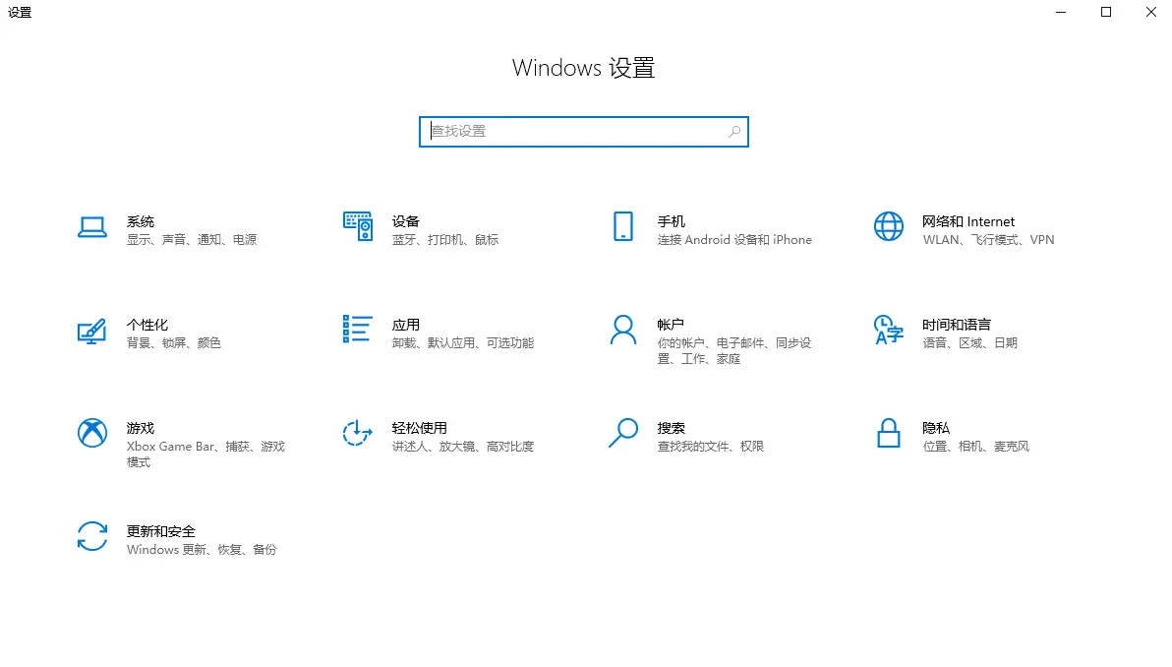Click the 搜索 magnifier icon

623,433
